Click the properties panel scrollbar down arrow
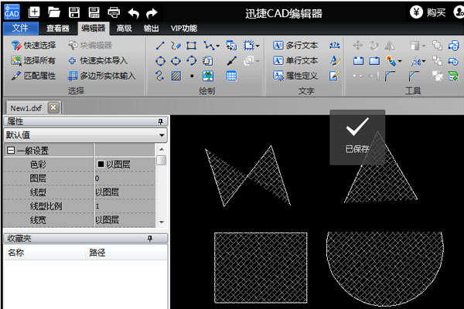Screen dimensions: 464x309 click(x=161, y=222)
